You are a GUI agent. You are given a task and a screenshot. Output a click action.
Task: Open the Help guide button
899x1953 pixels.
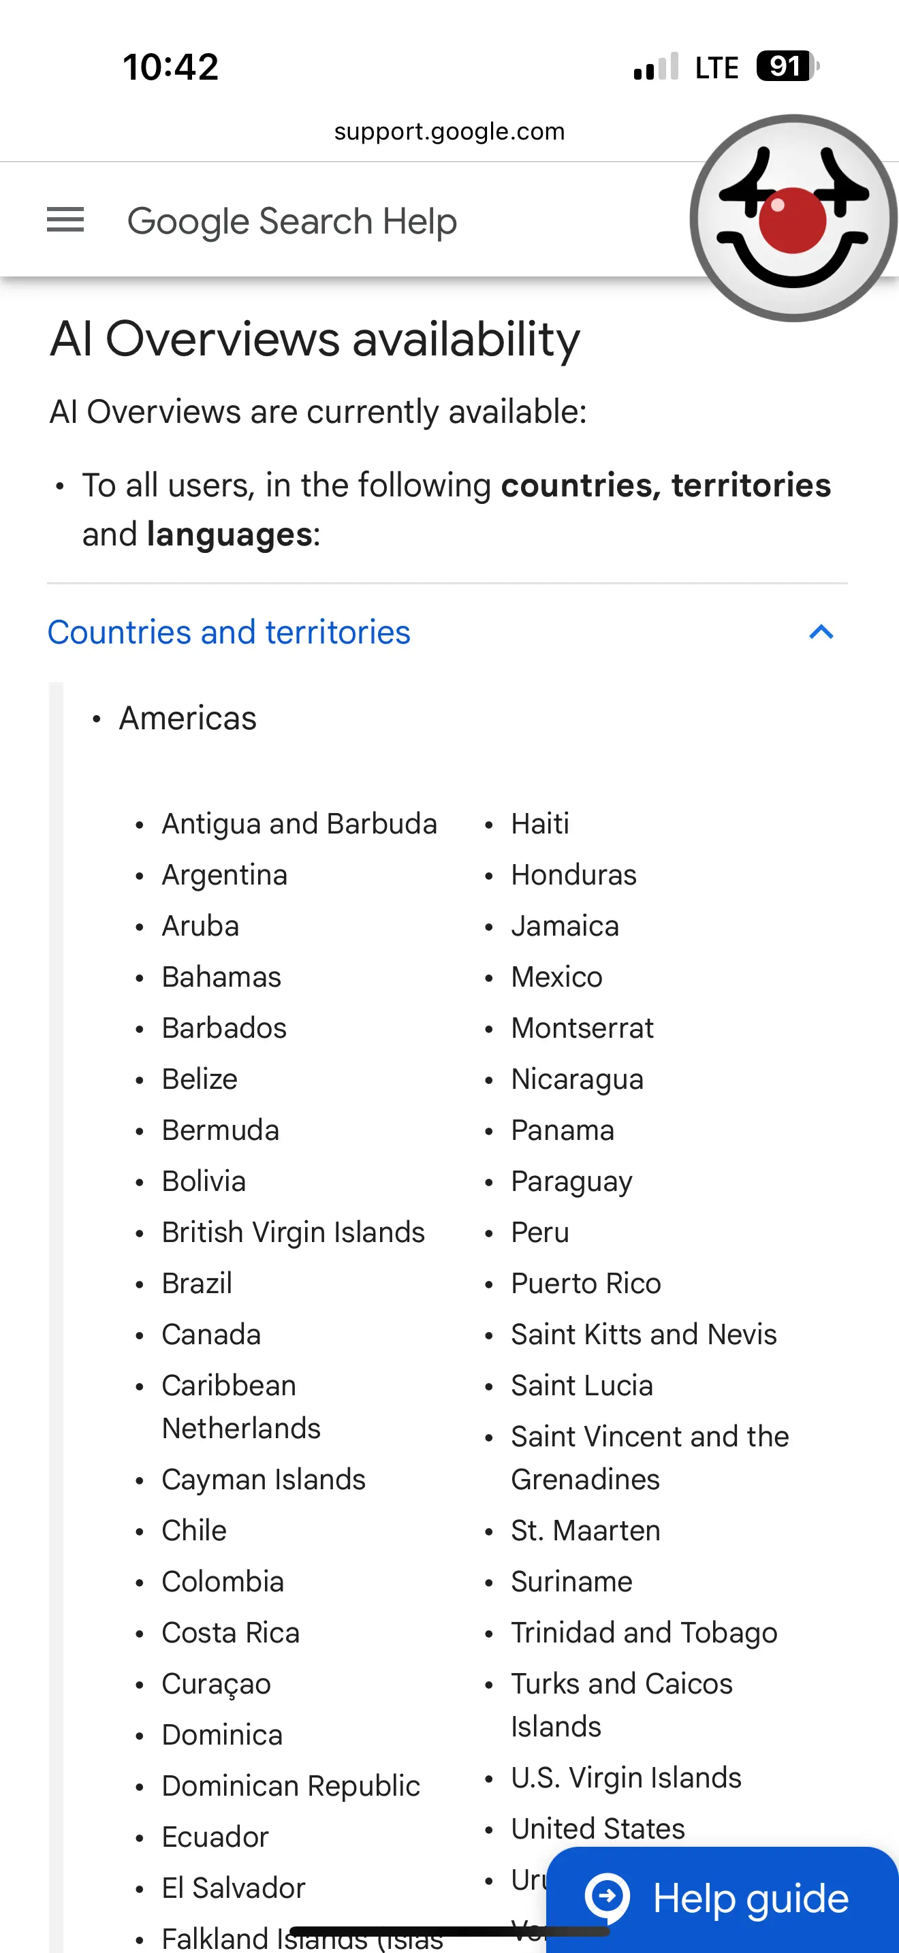(x=723, y=1899)
